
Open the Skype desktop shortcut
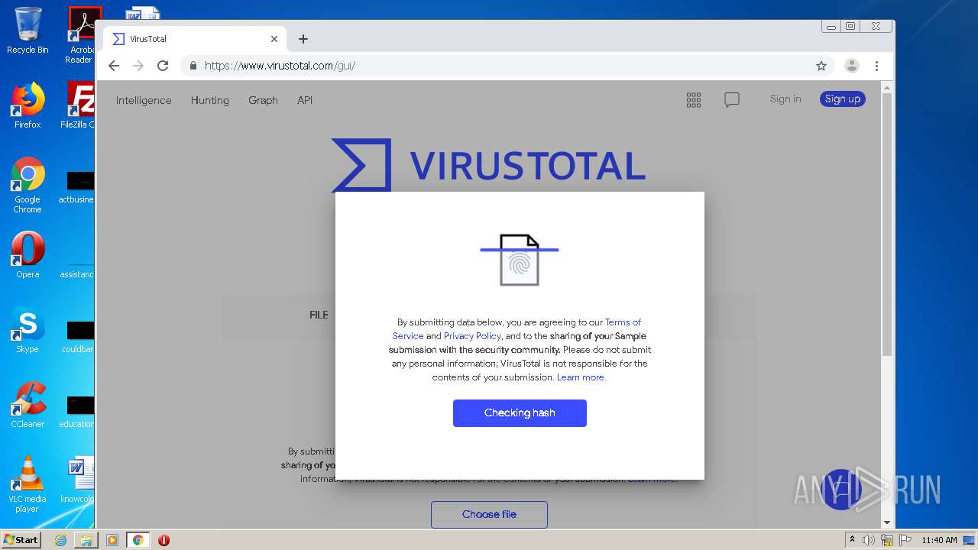click(28, 330)
